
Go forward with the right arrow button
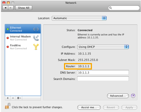pyautogui.click(x=11, y=8)
